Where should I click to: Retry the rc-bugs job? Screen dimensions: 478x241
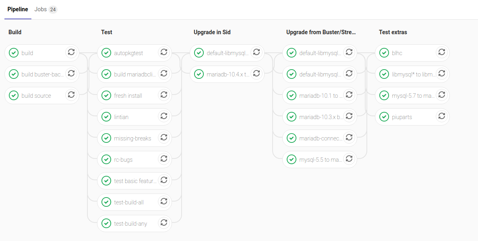tap(164, 159)
